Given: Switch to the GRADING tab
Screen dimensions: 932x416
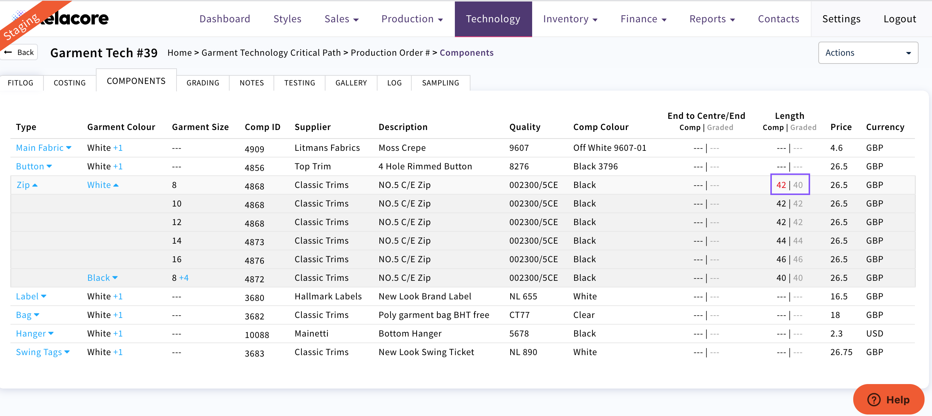Looking at the screenshot, I should pos(203,83).
